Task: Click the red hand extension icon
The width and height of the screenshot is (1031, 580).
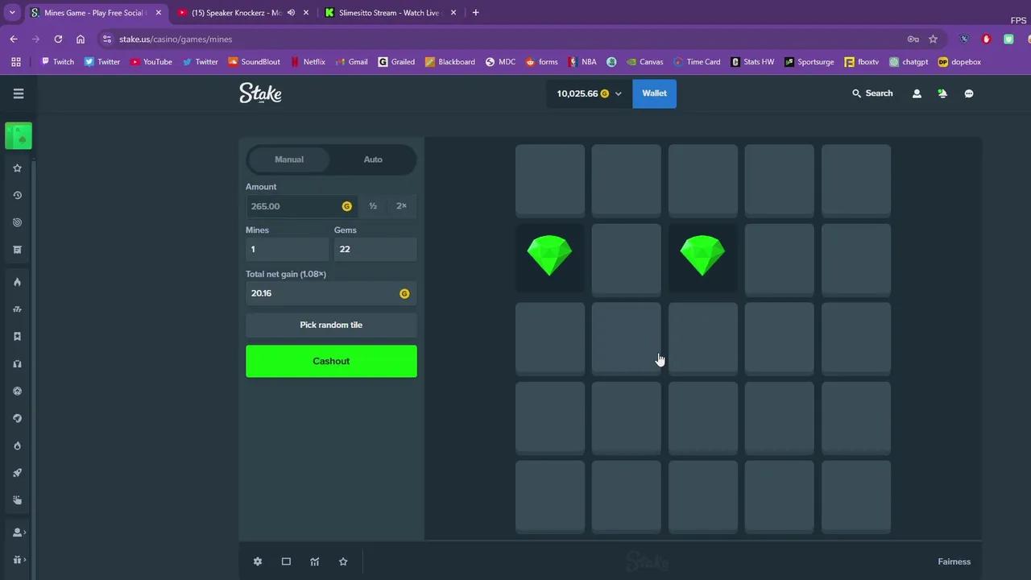Action: pyautogui.click(x=986, y=39)
